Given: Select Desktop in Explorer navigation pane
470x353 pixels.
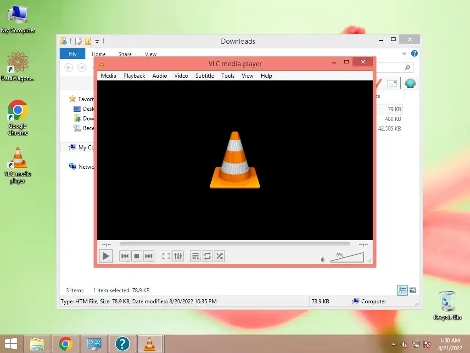Looking at the screenshot, I should [84, 109].
